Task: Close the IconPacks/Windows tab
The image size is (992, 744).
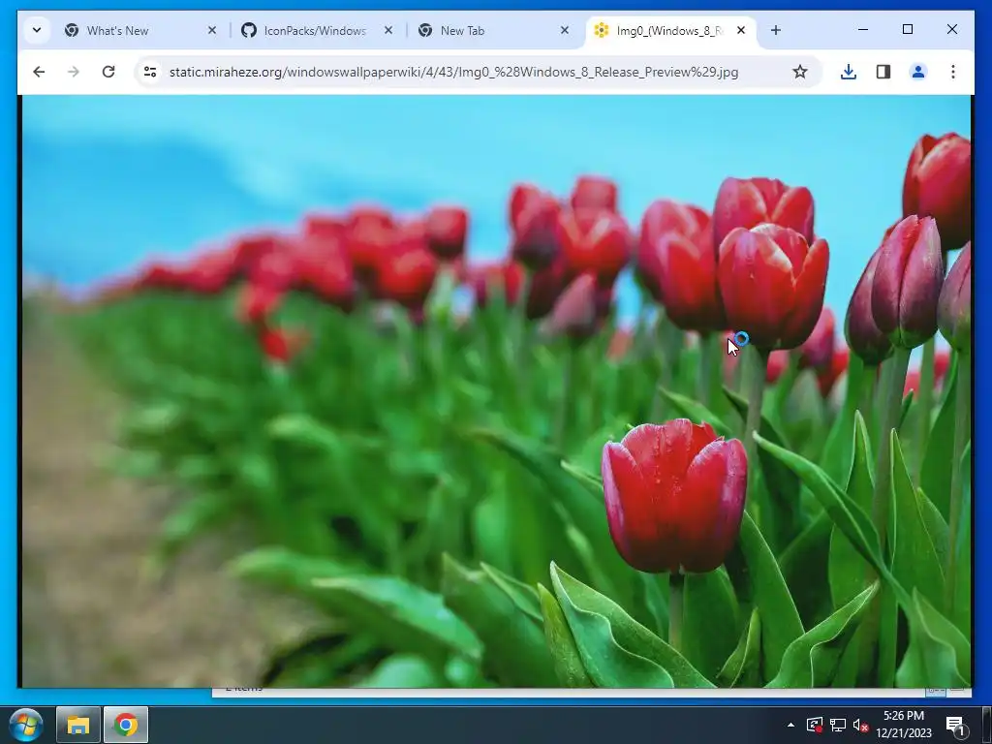Action: [388, 30]
